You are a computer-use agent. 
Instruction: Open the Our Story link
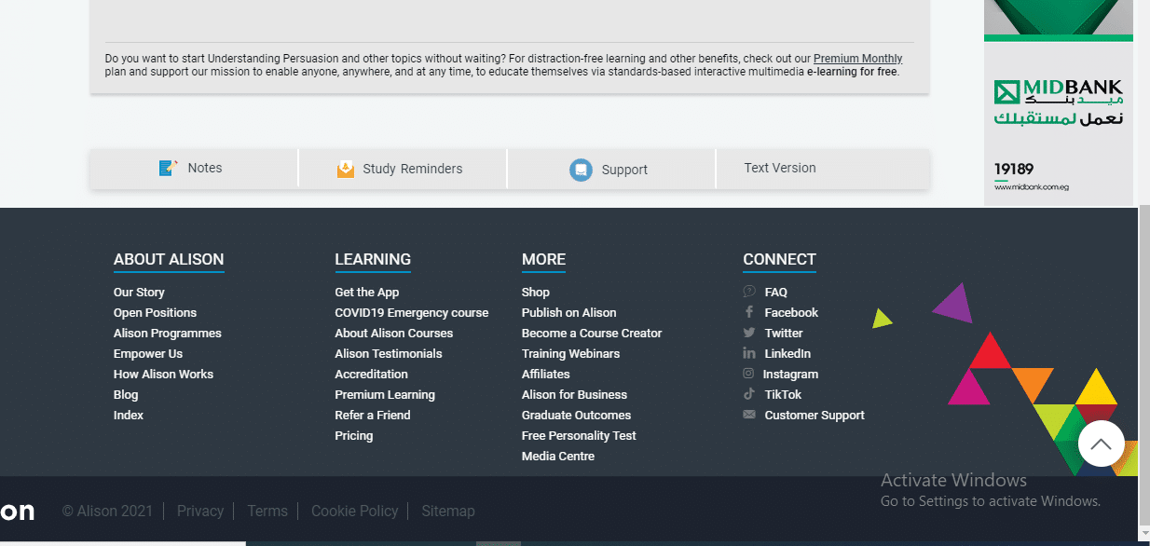[139, 292]
